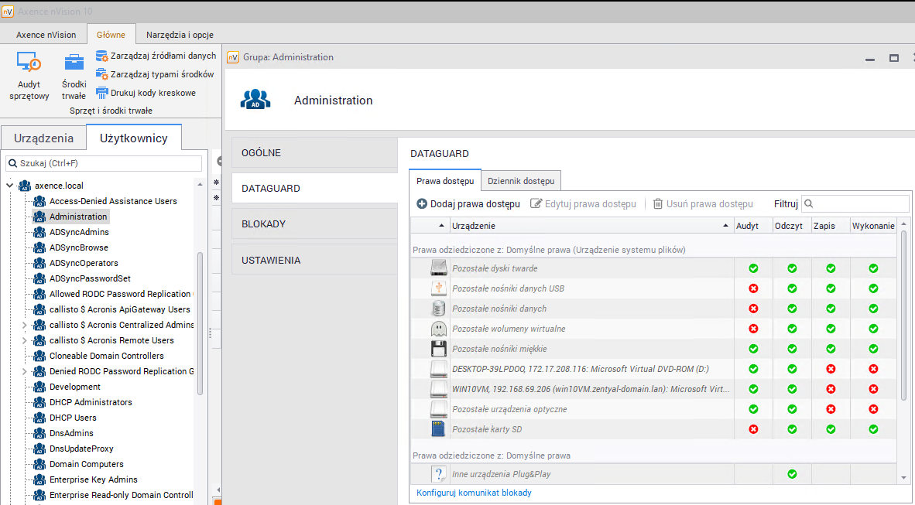
Task: Open the Środki trwałe tool
Action: click(x=73, y=73)
